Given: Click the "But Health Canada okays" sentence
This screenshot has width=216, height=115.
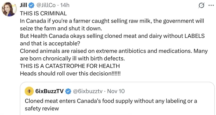Looking at the screenshot, I should click(x=112, y=36).
